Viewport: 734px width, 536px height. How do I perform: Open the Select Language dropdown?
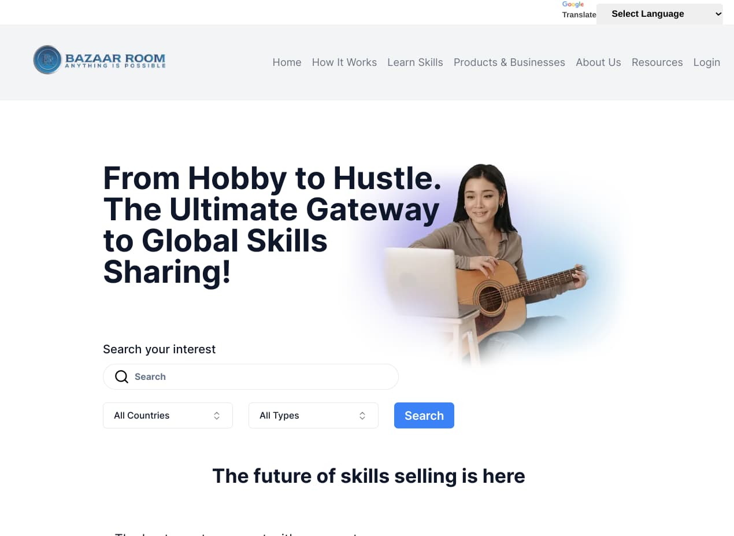[x=659, y=14]
